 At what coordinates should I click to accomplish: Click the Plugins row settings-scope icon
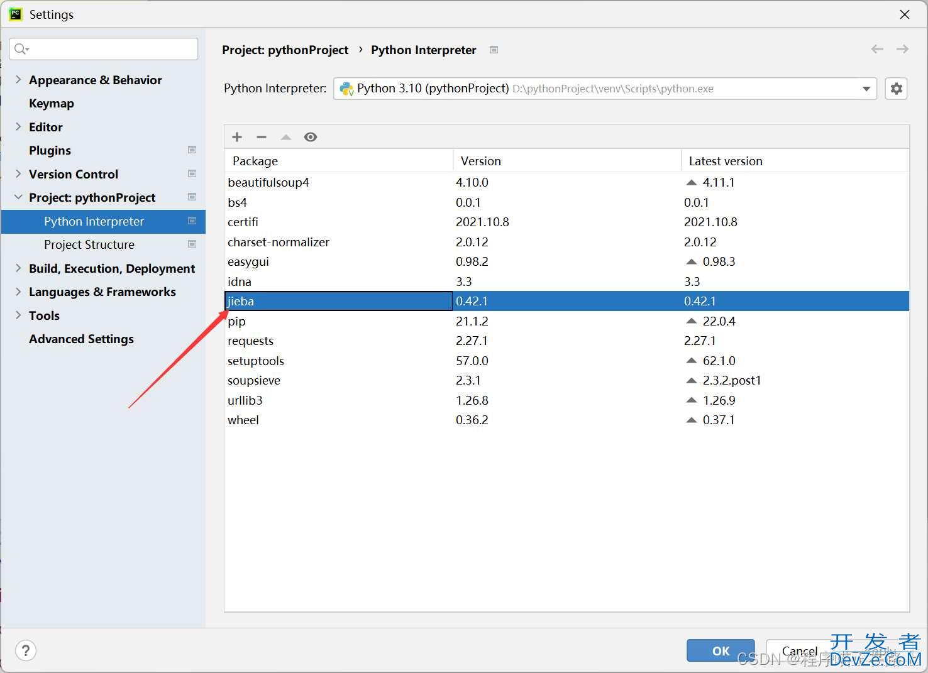click(192, 150)
